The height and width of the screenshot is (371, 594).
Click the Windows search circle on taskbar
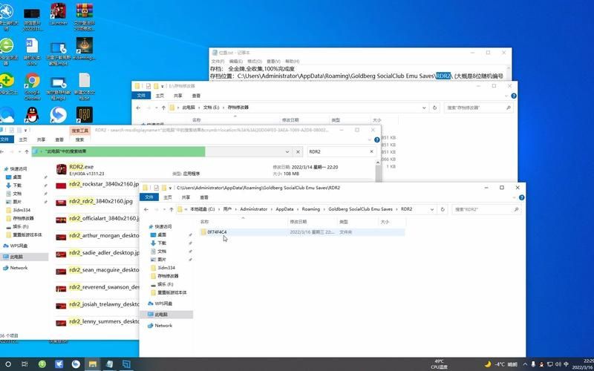[7, 364]
